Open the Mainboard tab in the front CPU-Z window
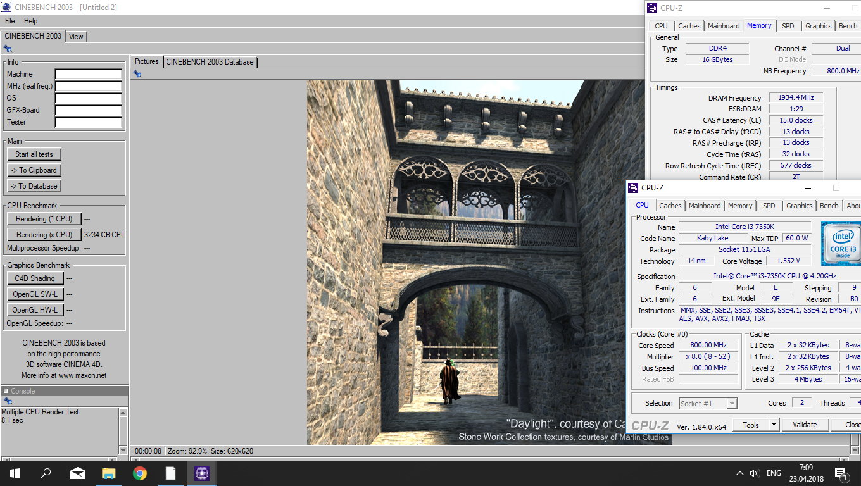Image resolution: width=861 pixels, height=486 pixels. [x=705, y=206]
